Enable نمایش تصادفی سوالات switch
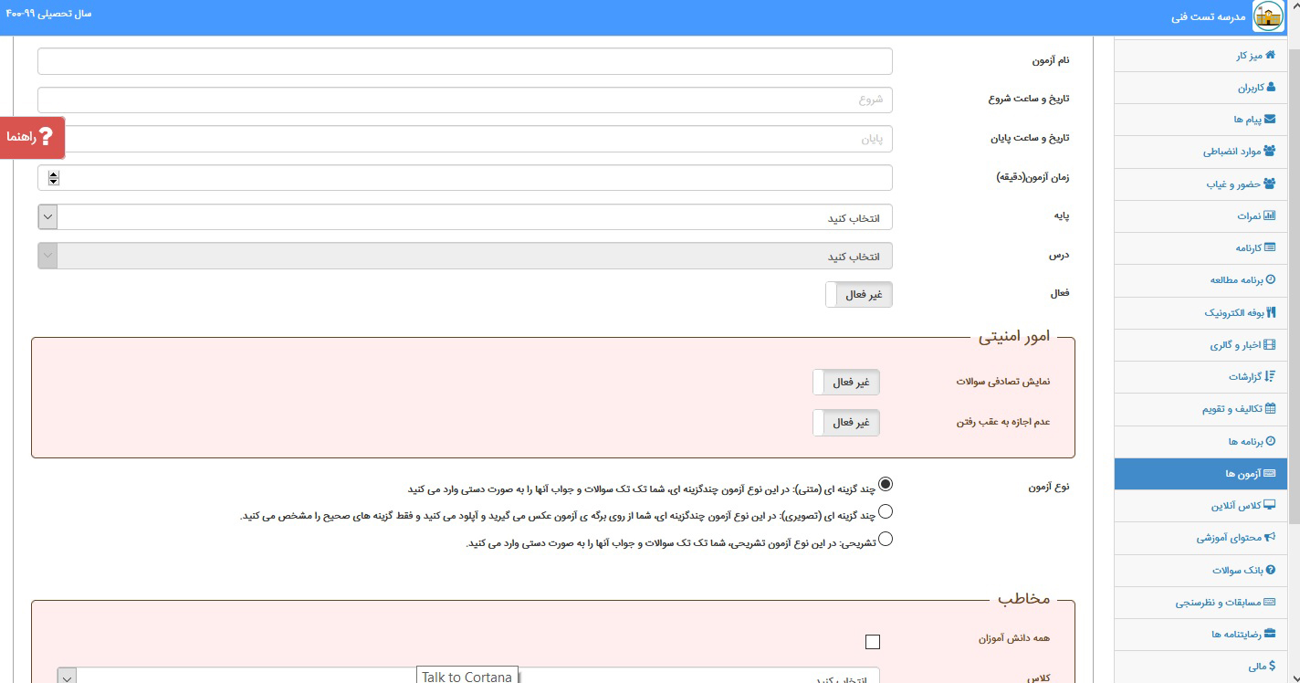Screen dimensions: 1300x683 [846, 383]
